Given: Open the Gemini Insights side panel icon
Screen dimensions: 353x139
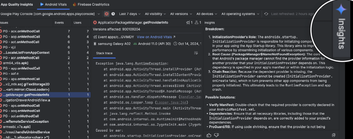Looking at the screenshot, I should tap(341, 10).
